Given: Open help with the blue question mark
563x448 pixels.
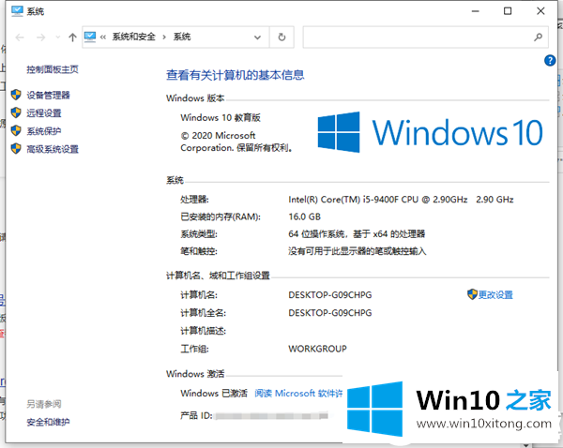Looking at the screenshot, I should tap(550, 60).
